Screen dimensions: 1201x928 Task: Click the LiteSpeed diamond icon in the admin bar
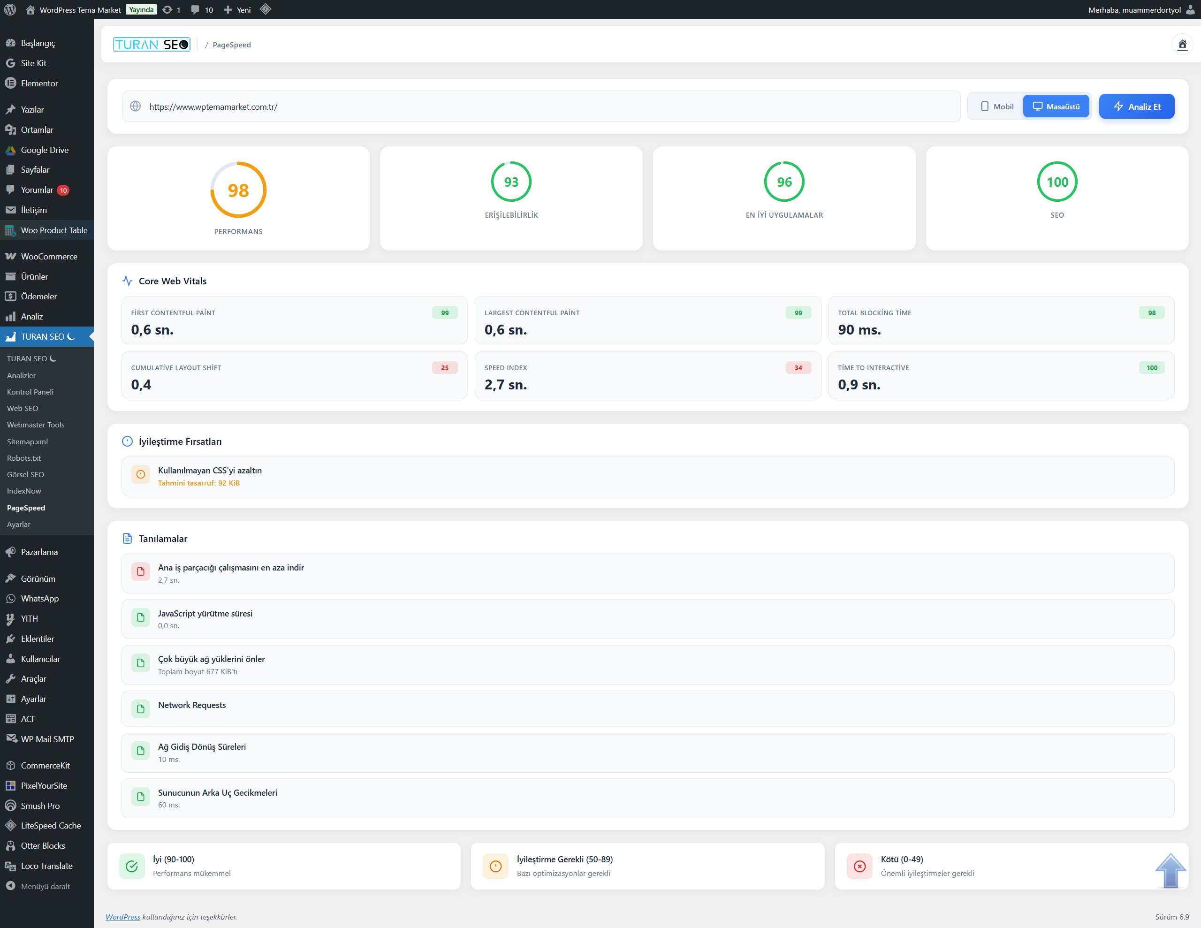click(266, 9)
